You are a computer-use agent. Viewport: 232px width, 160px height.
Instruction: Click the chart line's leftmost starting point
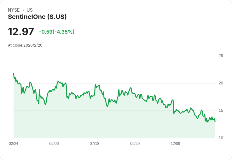(14, 73)
